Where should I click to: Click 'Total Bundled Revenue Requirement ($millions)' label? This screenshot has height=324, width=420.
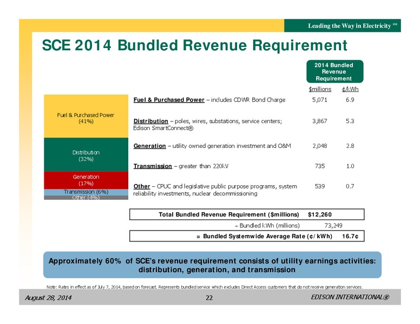229,215
